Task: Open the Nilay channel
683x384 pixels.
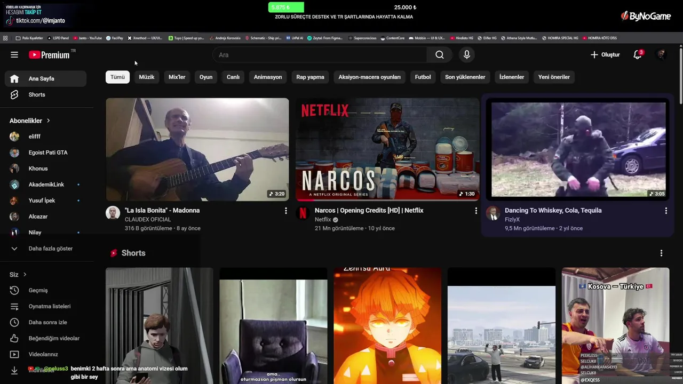Action: [46, 233]
